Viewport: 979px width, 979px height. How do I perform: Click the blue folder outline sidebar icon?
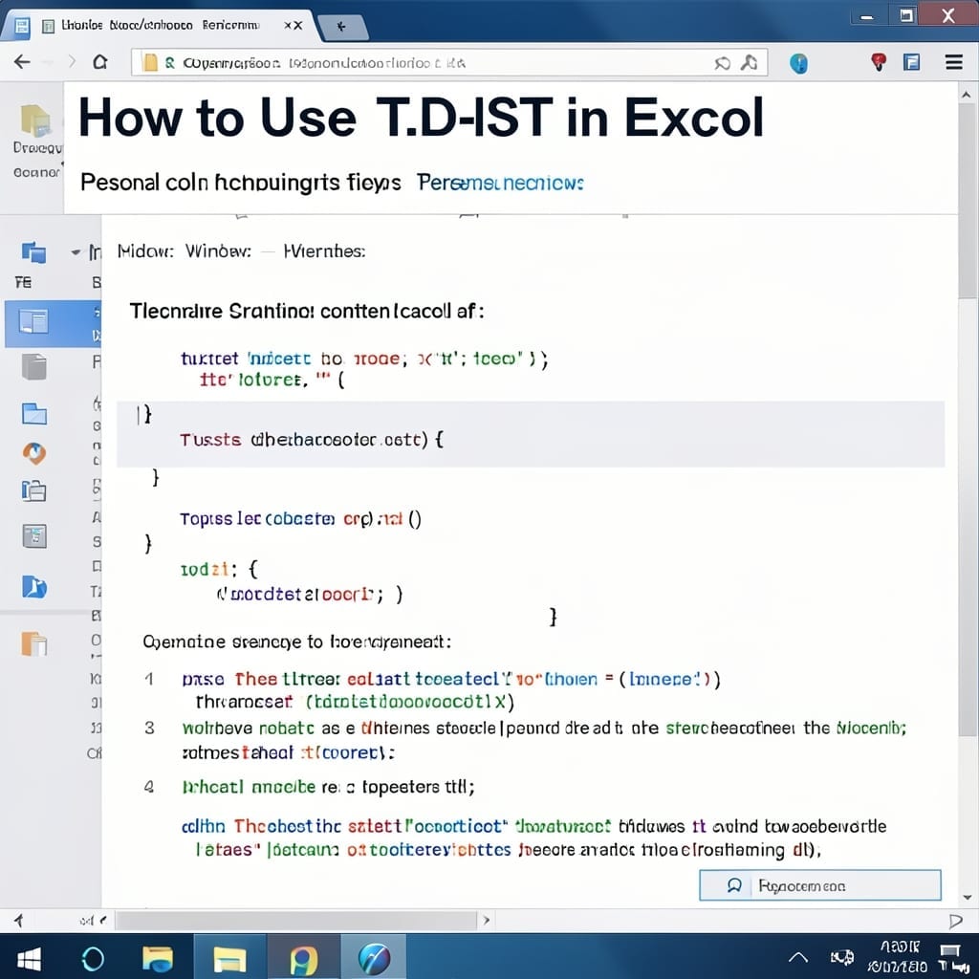tap(34, 414)
